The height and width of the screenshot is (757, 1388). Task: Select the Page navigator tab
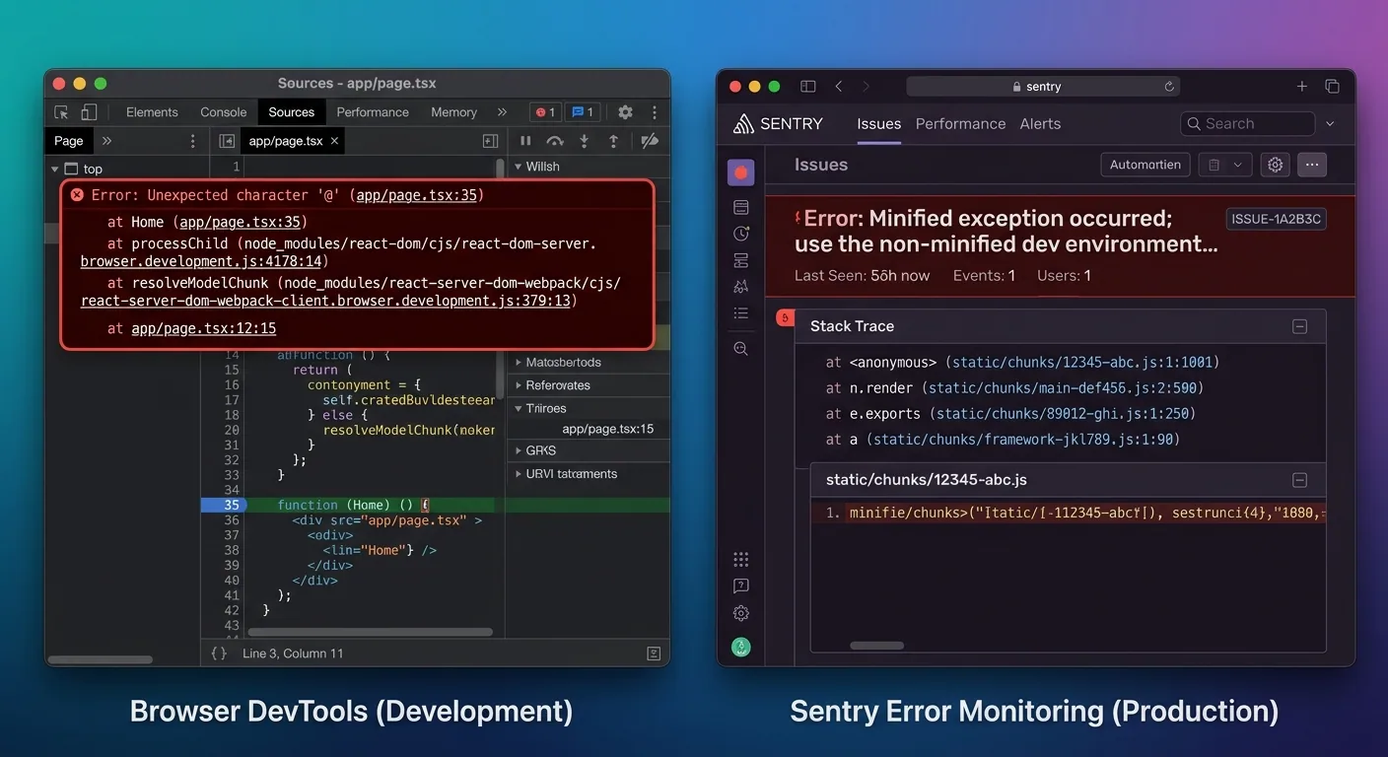69,141
